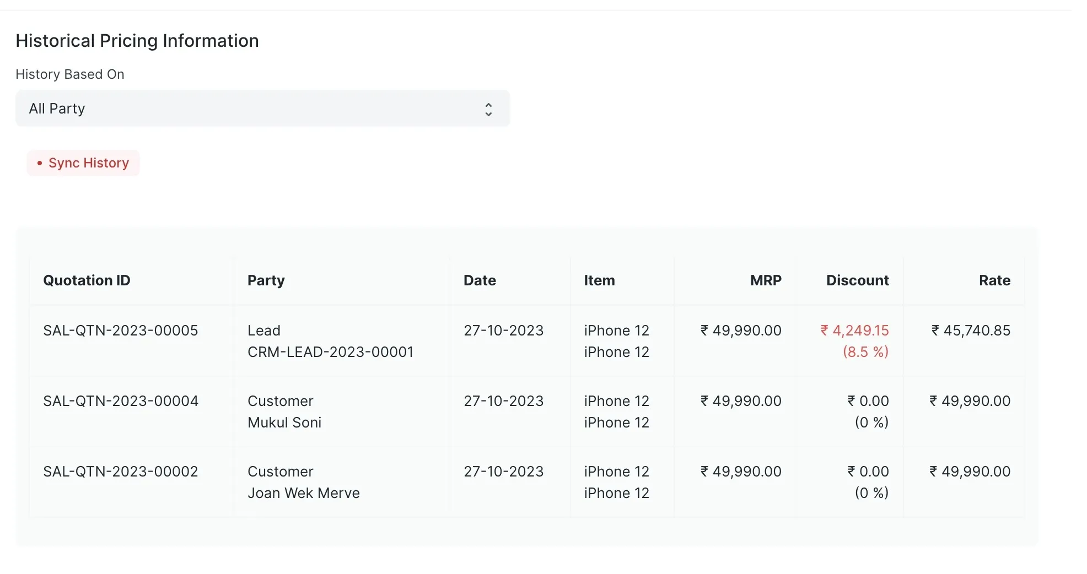Click the Sync History button
Image resolution: width=1087 pixels, height=574 pixels.
(83, 163)
